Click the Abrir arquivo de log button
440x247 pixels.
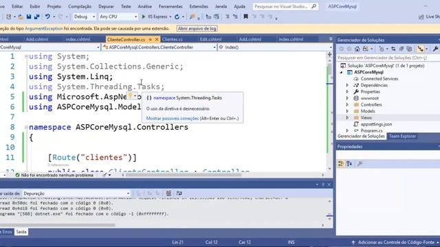(x=197, y=29)
